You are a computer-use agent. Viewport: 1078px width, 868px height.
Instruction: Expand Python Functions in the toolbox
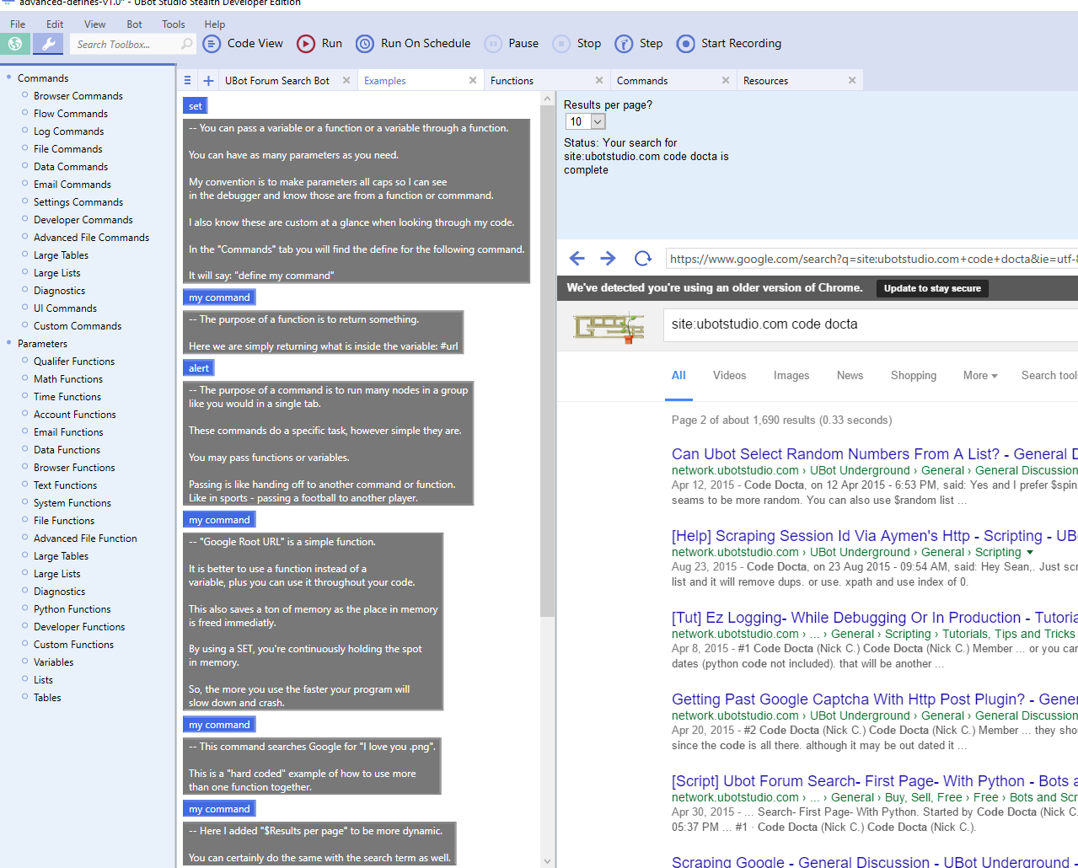(25, 609)
